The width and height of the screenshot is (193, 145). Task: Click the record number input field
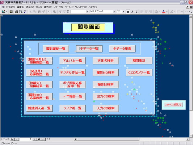click(26, 139)
